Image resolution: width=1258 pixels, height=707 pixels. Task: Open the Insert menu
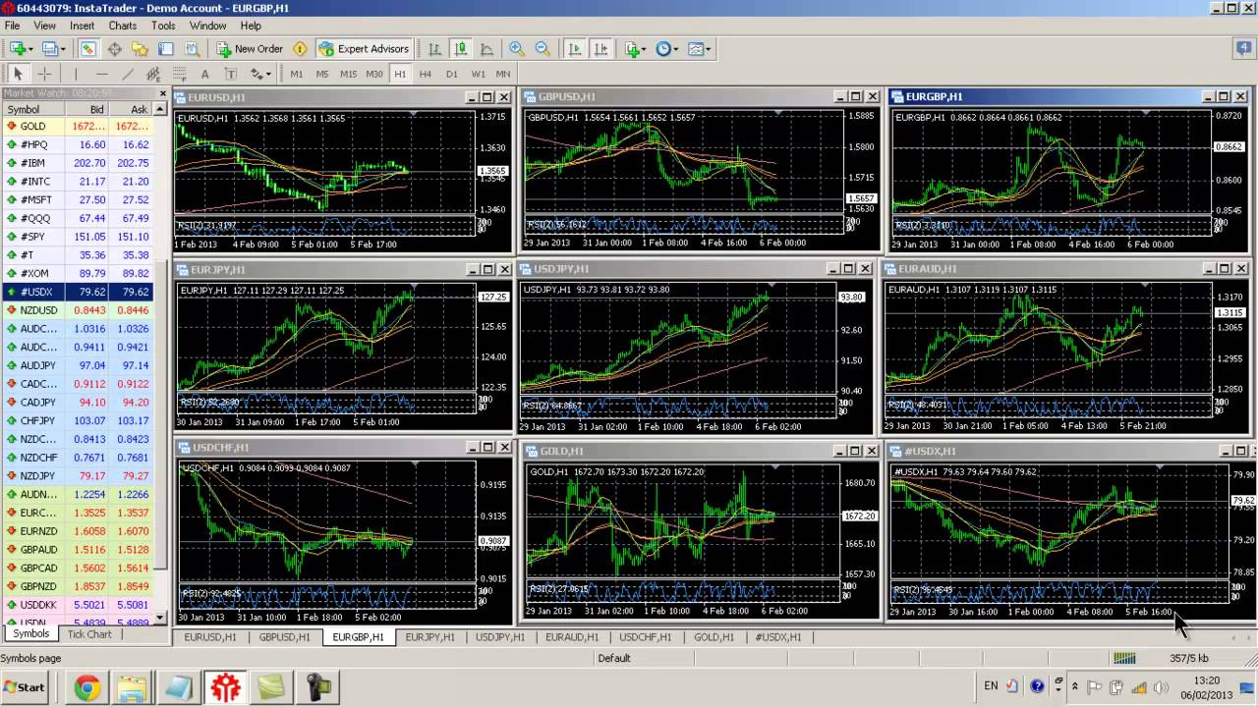point(83,26)
